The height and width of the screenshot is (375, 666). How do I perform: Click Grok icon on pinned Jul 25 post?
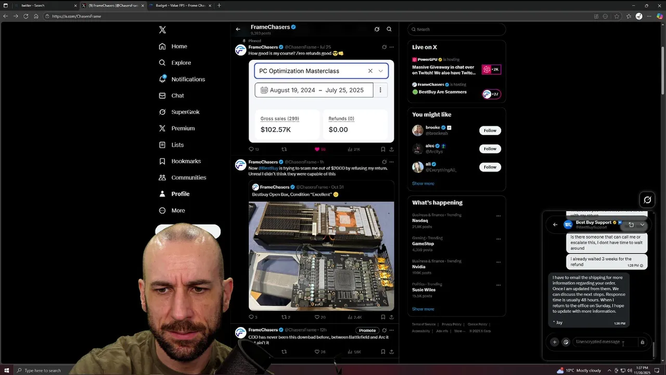point(384,47)
